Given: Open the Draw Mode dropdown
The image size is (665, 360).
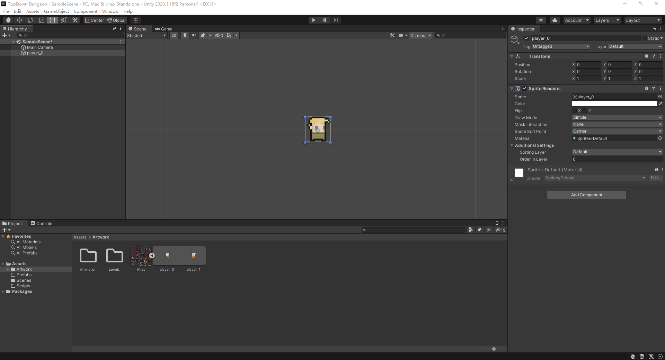Looking at the screenshot, I should 617,117.
